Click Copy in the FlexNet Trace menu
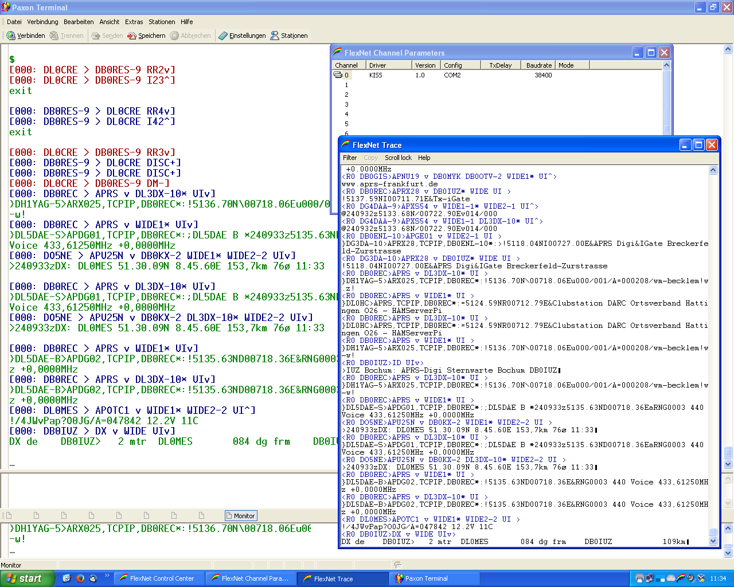The height and width of the screenshot is (587, 734). (371, 158)
